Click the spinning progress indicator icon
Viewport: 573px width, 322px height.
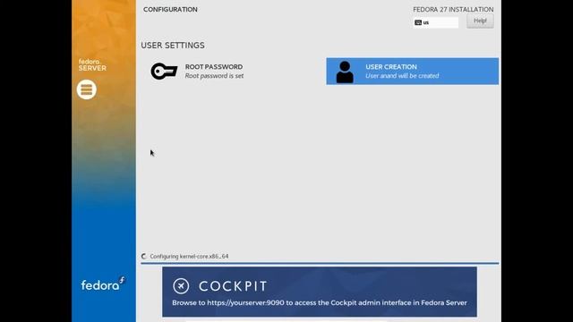pyautogui.click(x=143, y=257)
